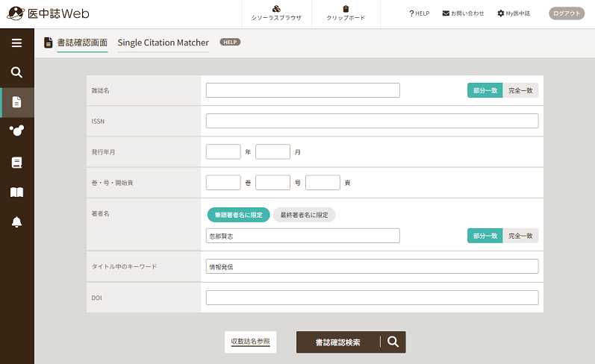Screen dimensions: 595x364
Task: Open シソーラスブラウザ from top bar
Action: pyautogui.click(x=277, y=13)
